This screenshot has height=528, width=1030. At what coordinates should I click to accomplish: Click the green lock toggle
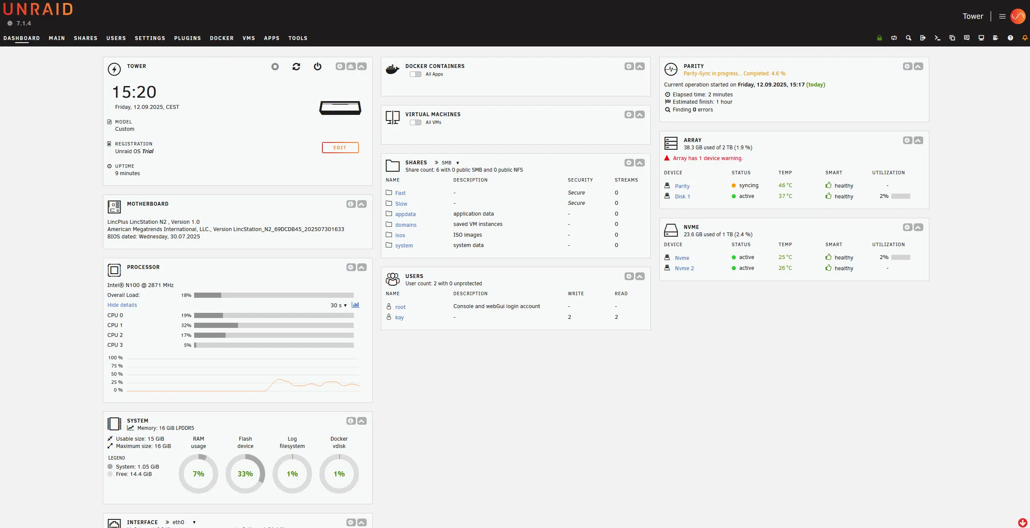click(879, 38)
